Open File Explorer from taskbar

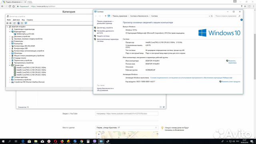pos(36,141)
